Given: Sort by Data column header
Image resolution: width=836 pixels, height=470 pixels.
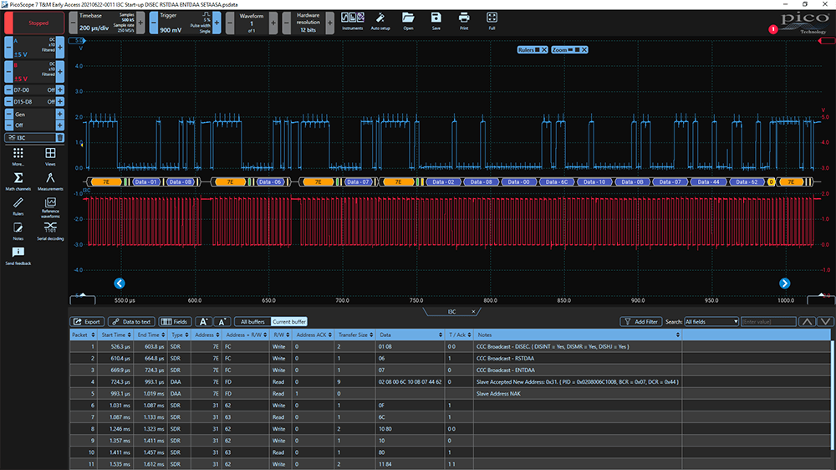Looking at the screenshot, I should tap(410, 335).
